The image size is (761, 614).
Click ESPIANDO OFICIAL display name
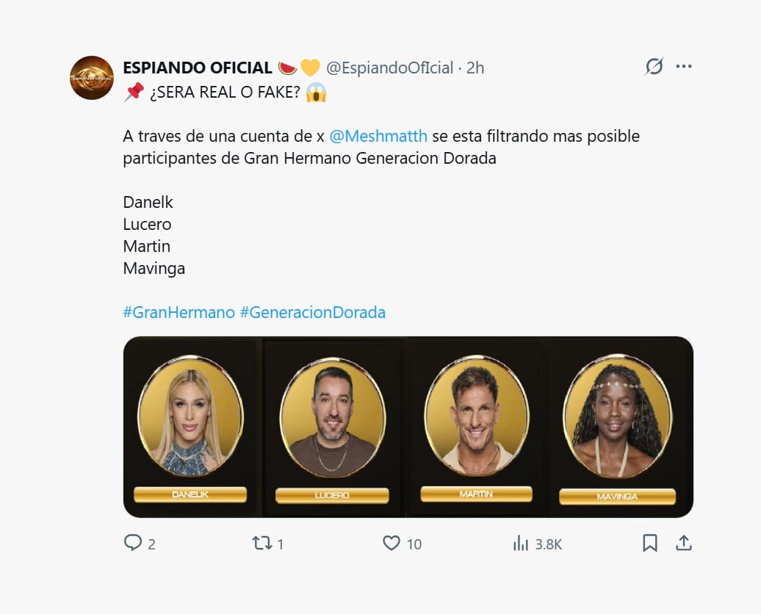(x=196, y=67)
